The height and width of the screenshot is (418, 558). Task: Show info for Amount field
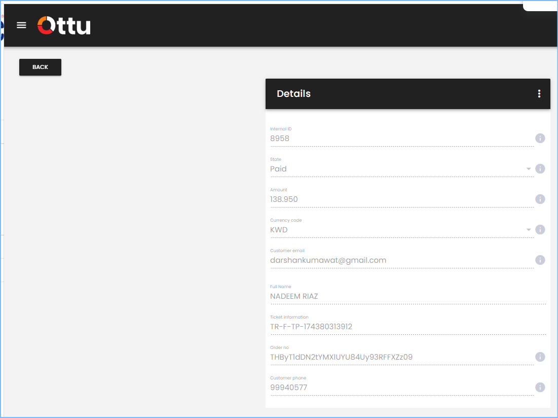point(540,199)
